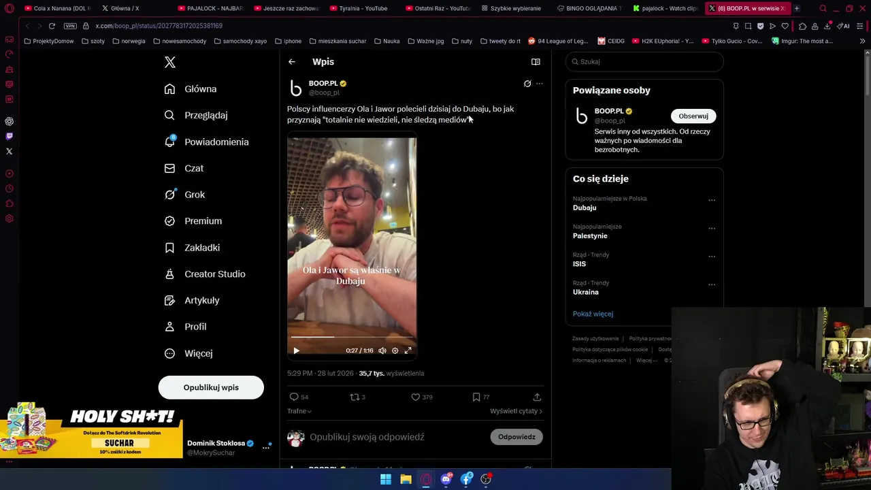The height and width of the screenshot is (490, 871).
Task: Click the Odpowiedz button
Action: click(x=516, y=437)
